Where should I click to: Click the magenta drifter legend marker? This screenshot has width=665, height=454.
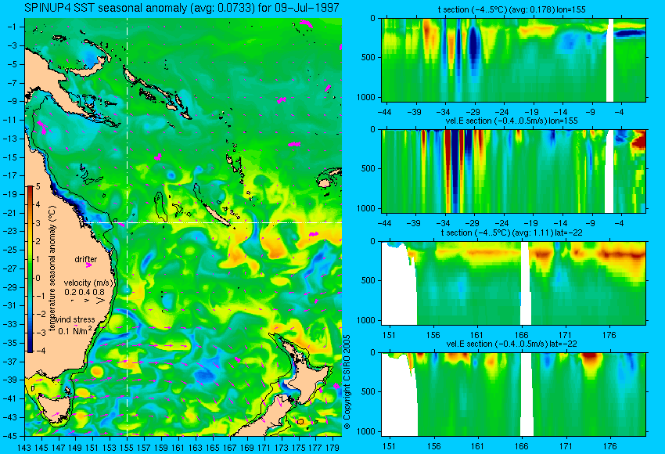pos(88,265)
